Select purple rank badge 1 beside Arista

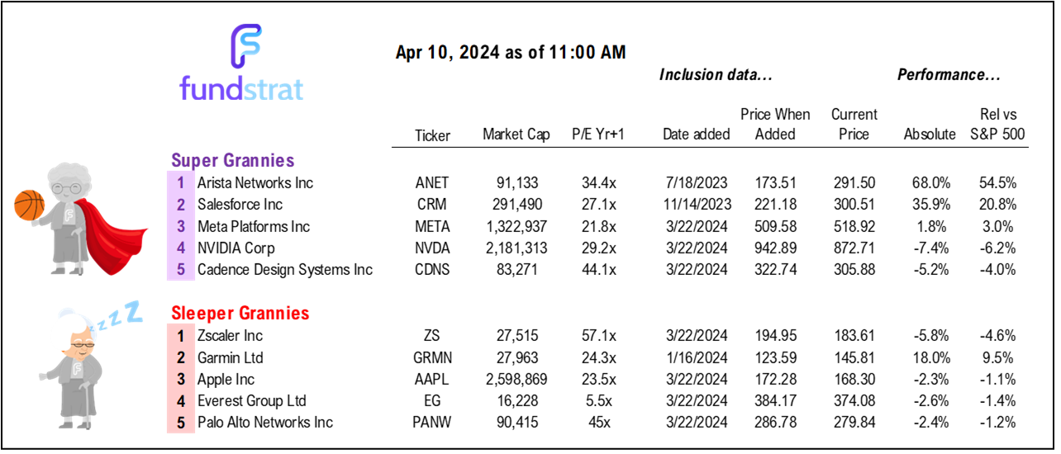coord(180,182)
